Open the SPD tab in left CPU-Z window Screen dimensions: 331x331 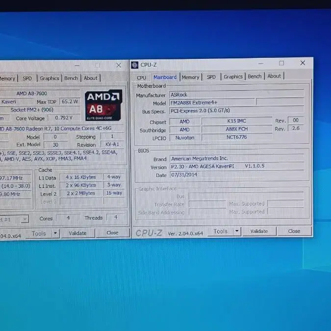point(27,78)
